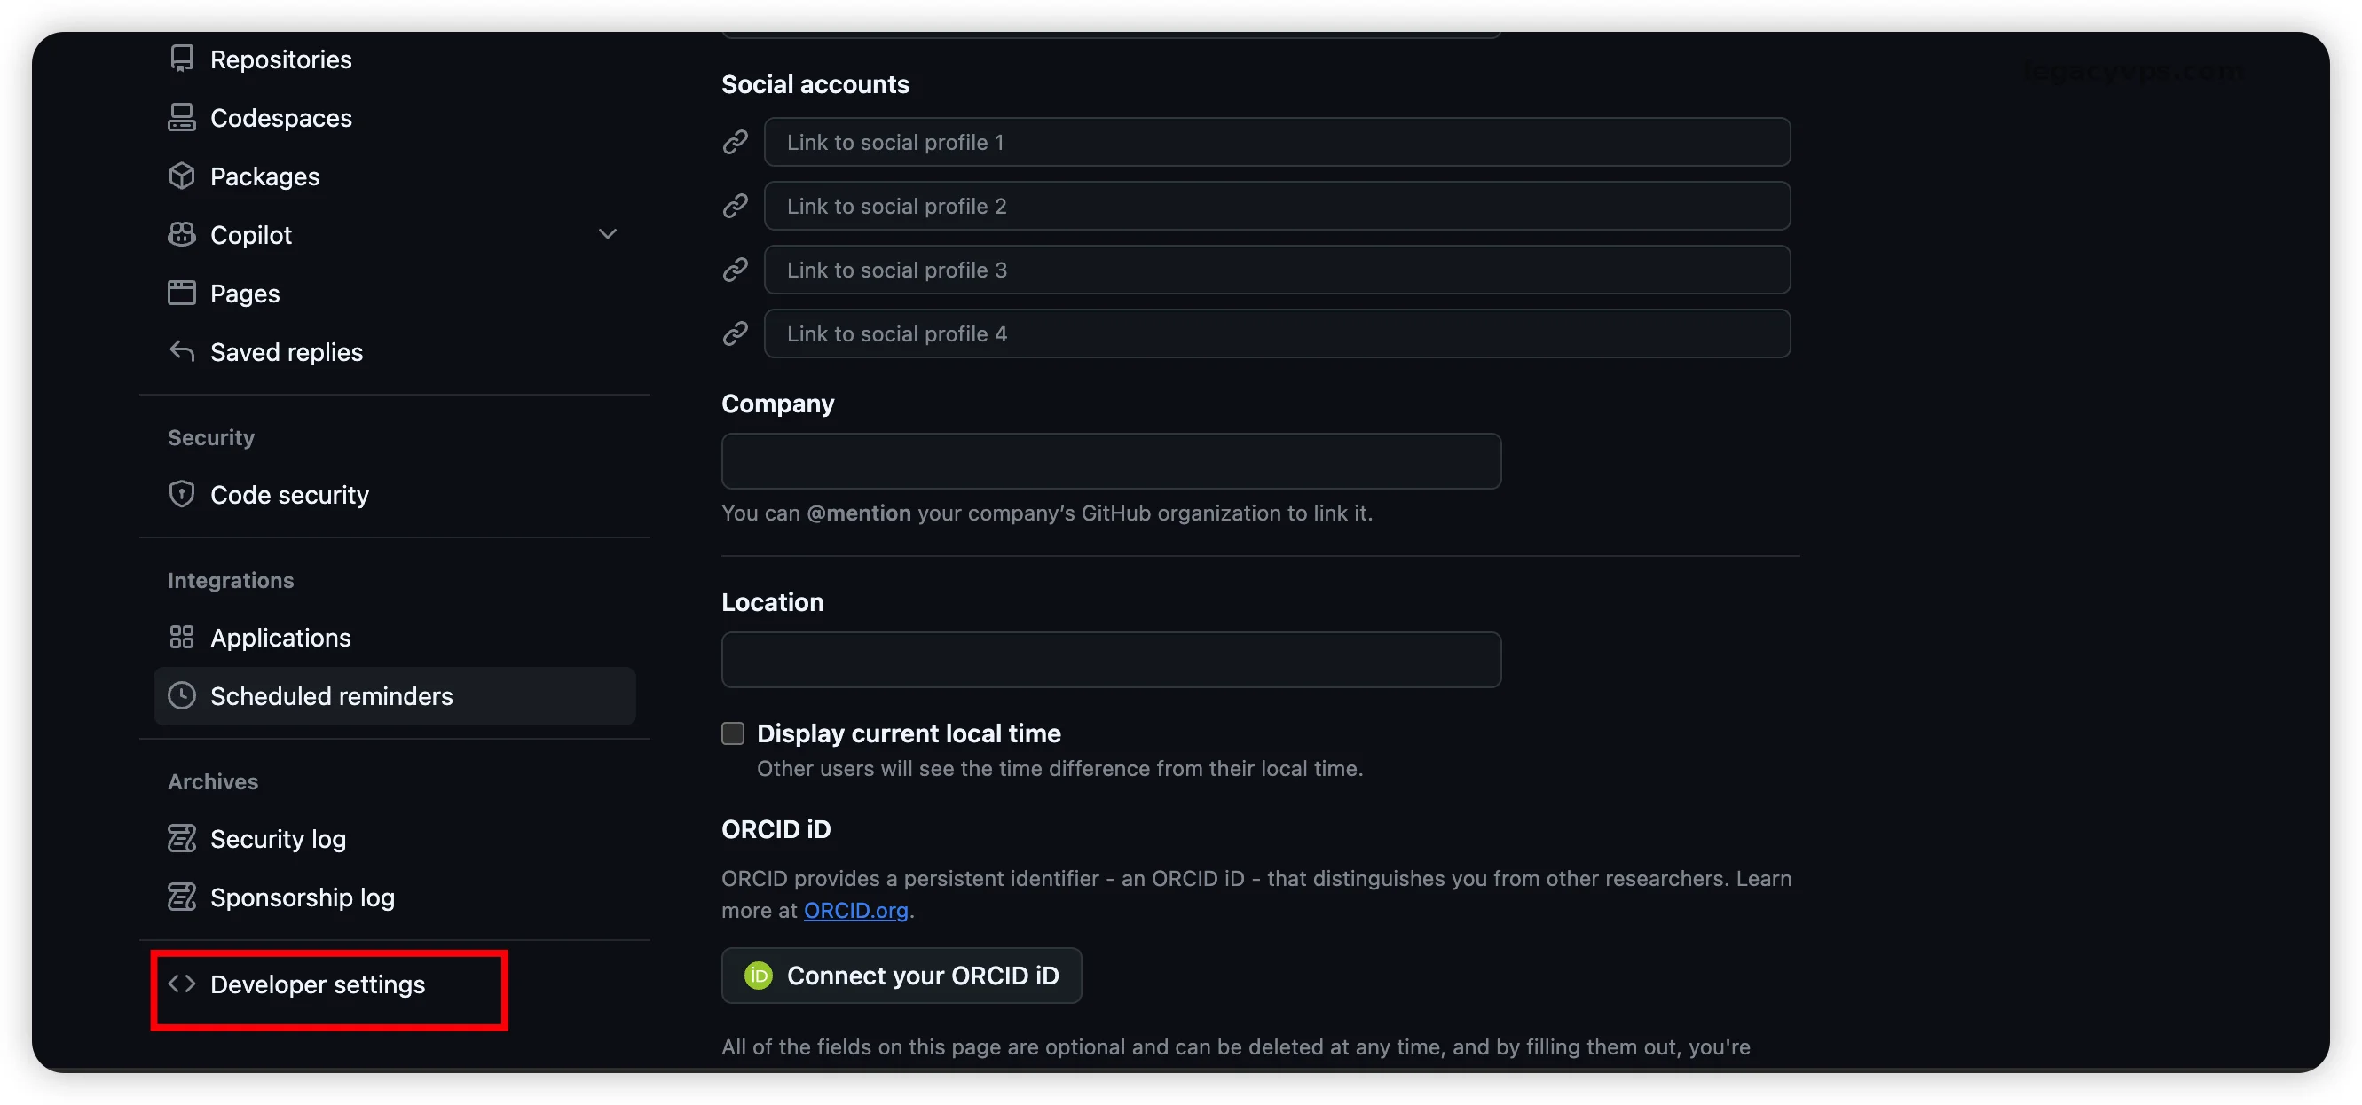Click the Code security shield icon
Image resolution: width=2362 pixels, height=1105 pixels.
[x=182, y=494]
